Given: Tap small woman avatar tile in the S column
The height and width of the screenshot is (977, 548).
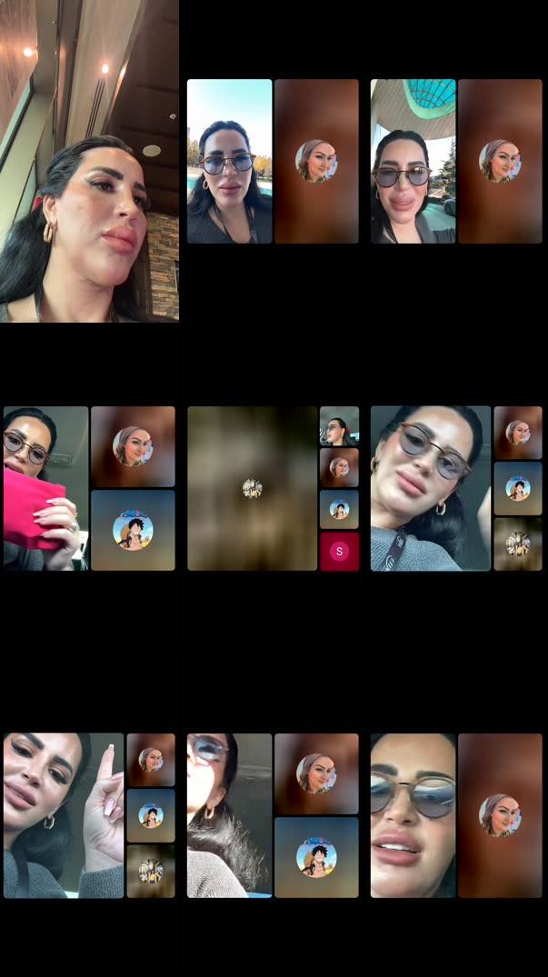Looking at the screenshot, I should [339, 467].
